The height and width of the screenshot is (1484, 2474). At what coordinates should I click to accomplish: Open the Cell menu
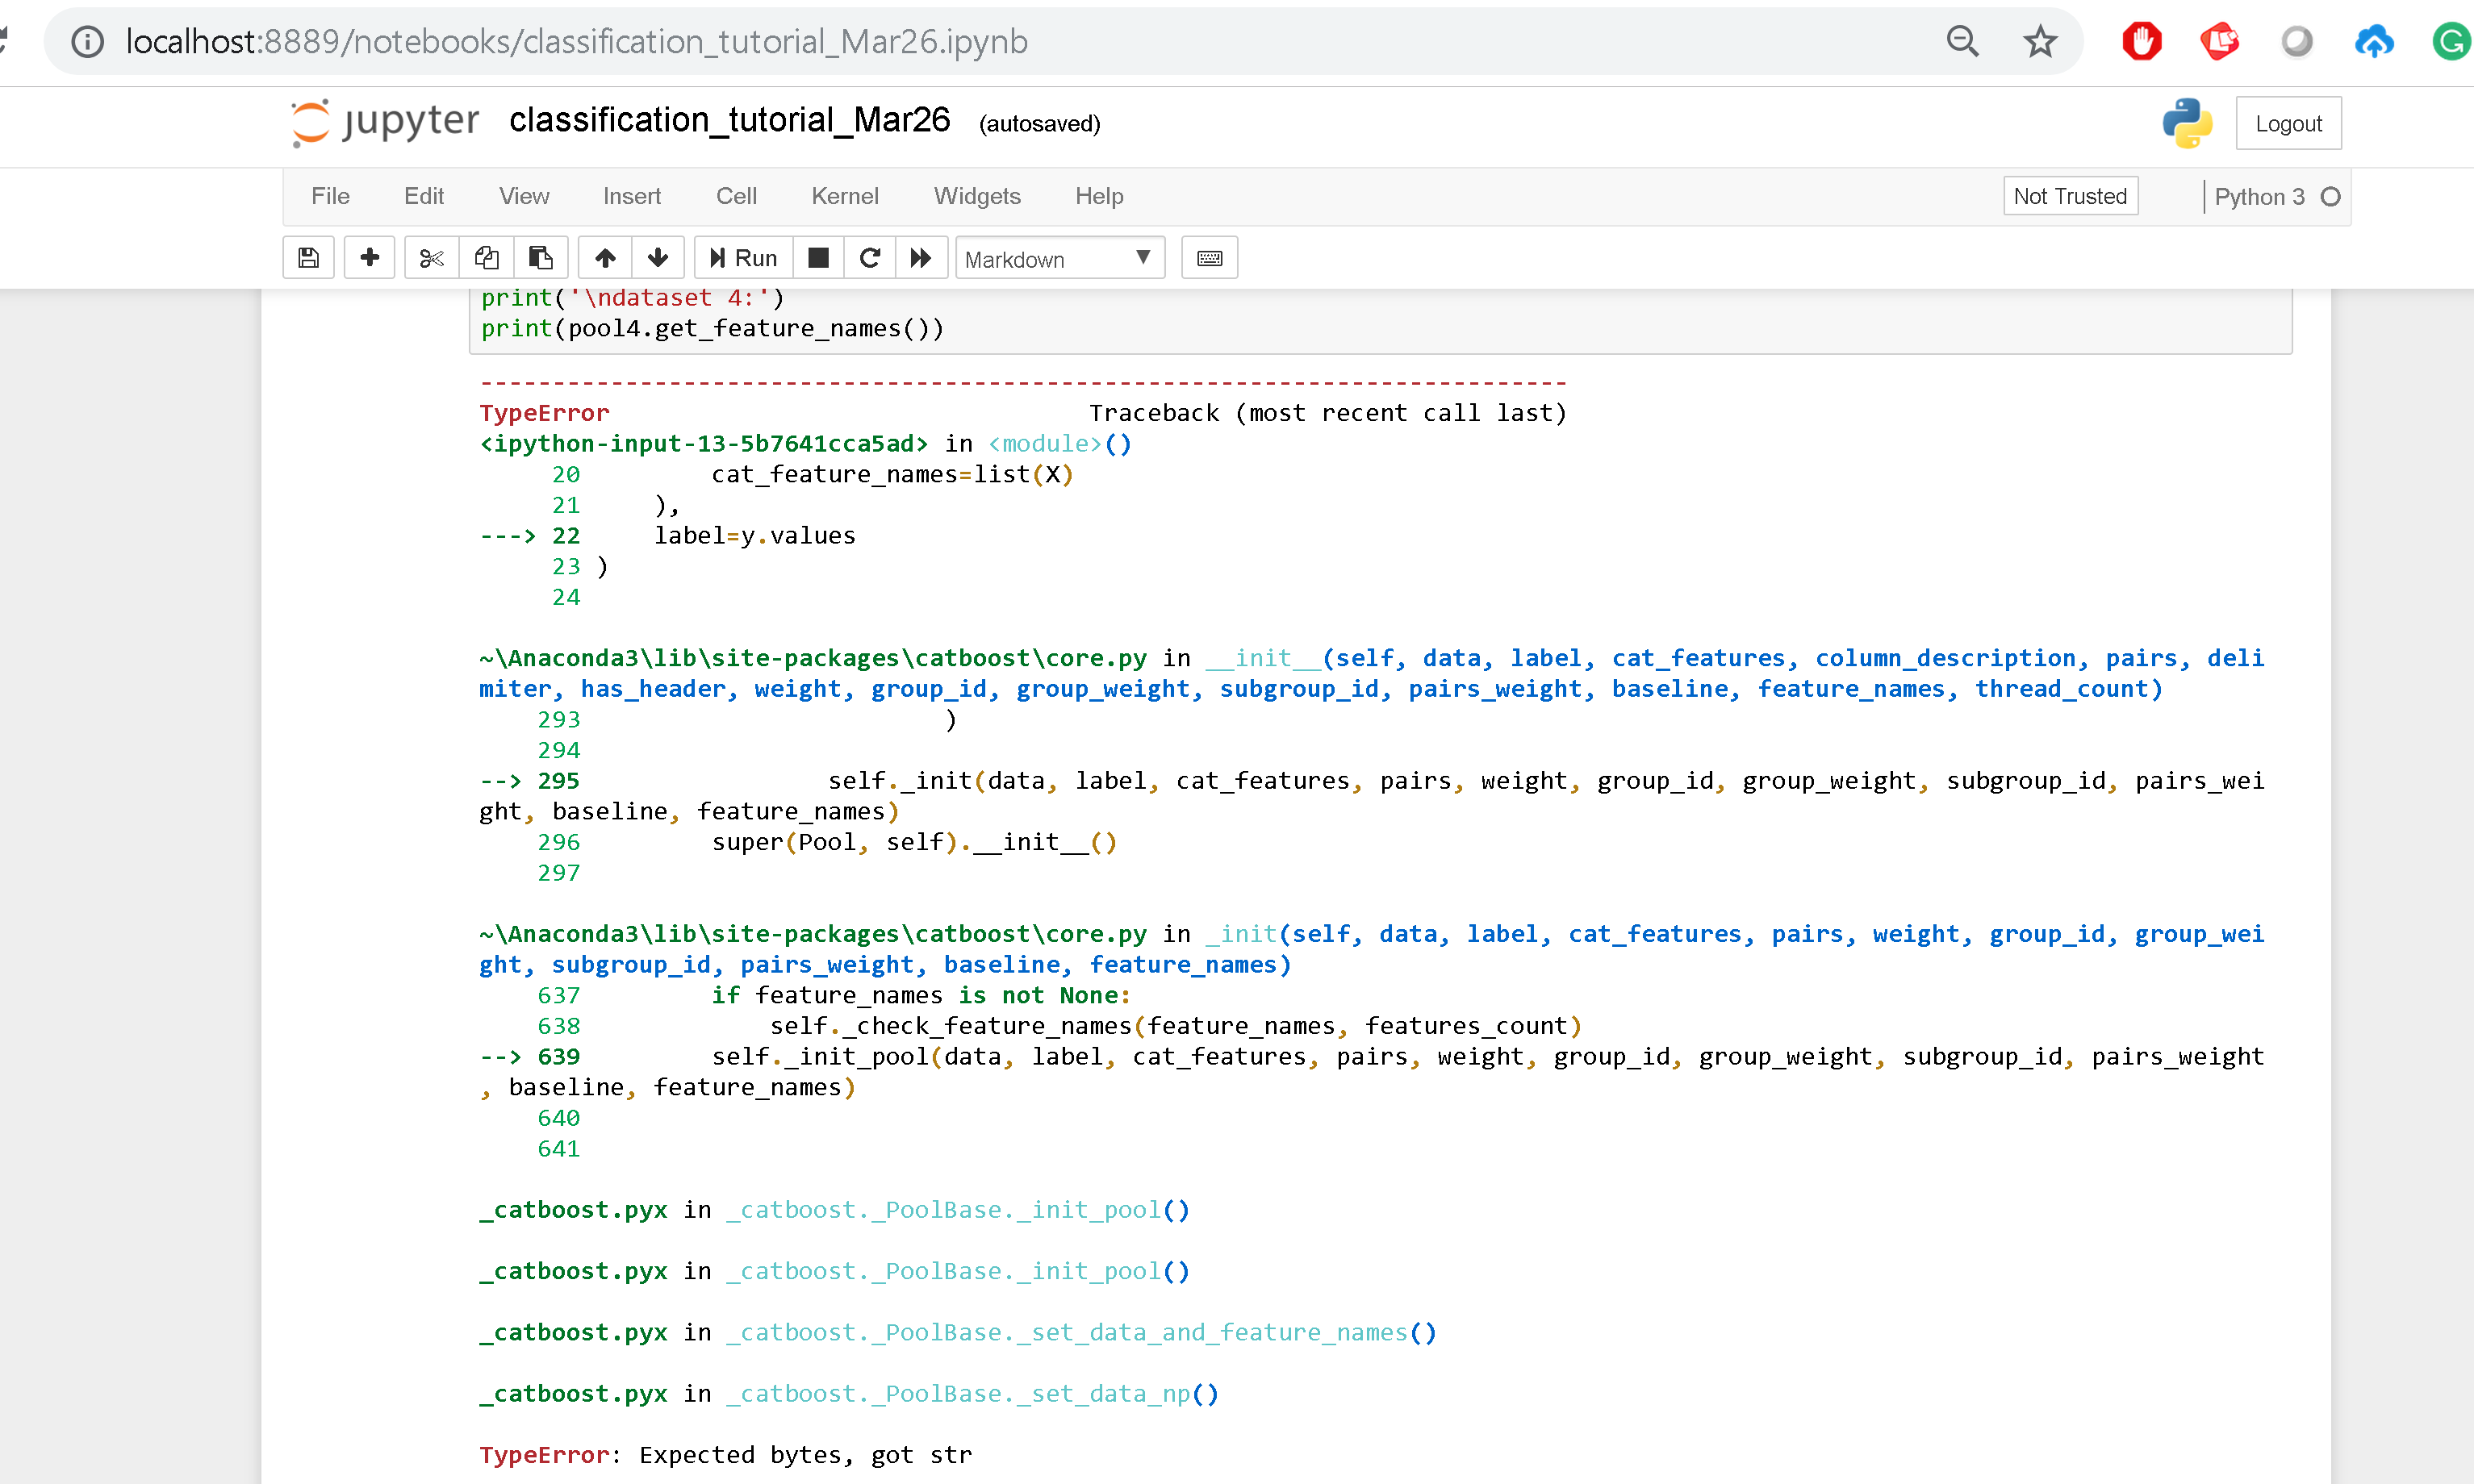(735, 196)
